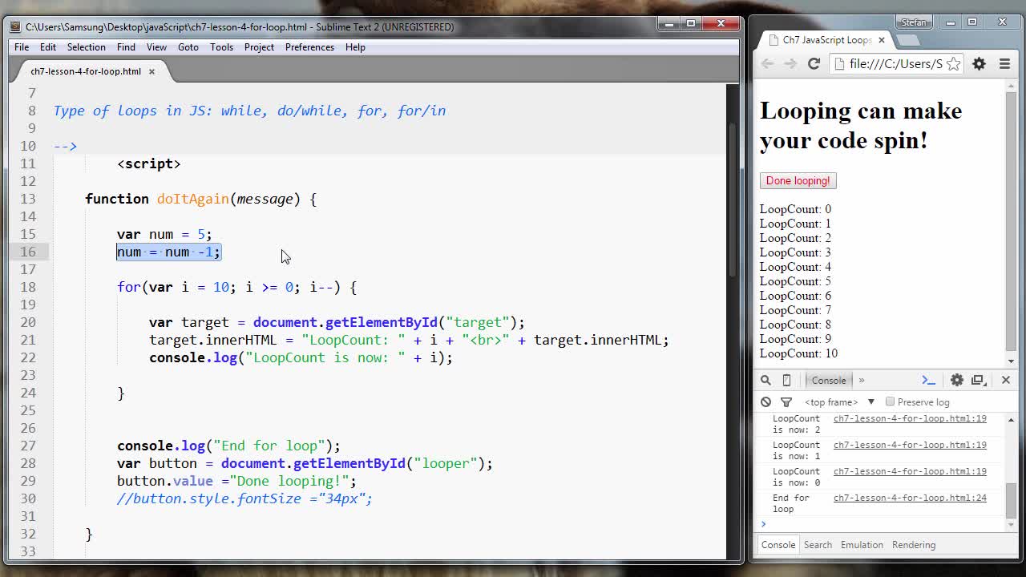Open the Goto menu
1026x577 pixels.
[x=188, y=47]
